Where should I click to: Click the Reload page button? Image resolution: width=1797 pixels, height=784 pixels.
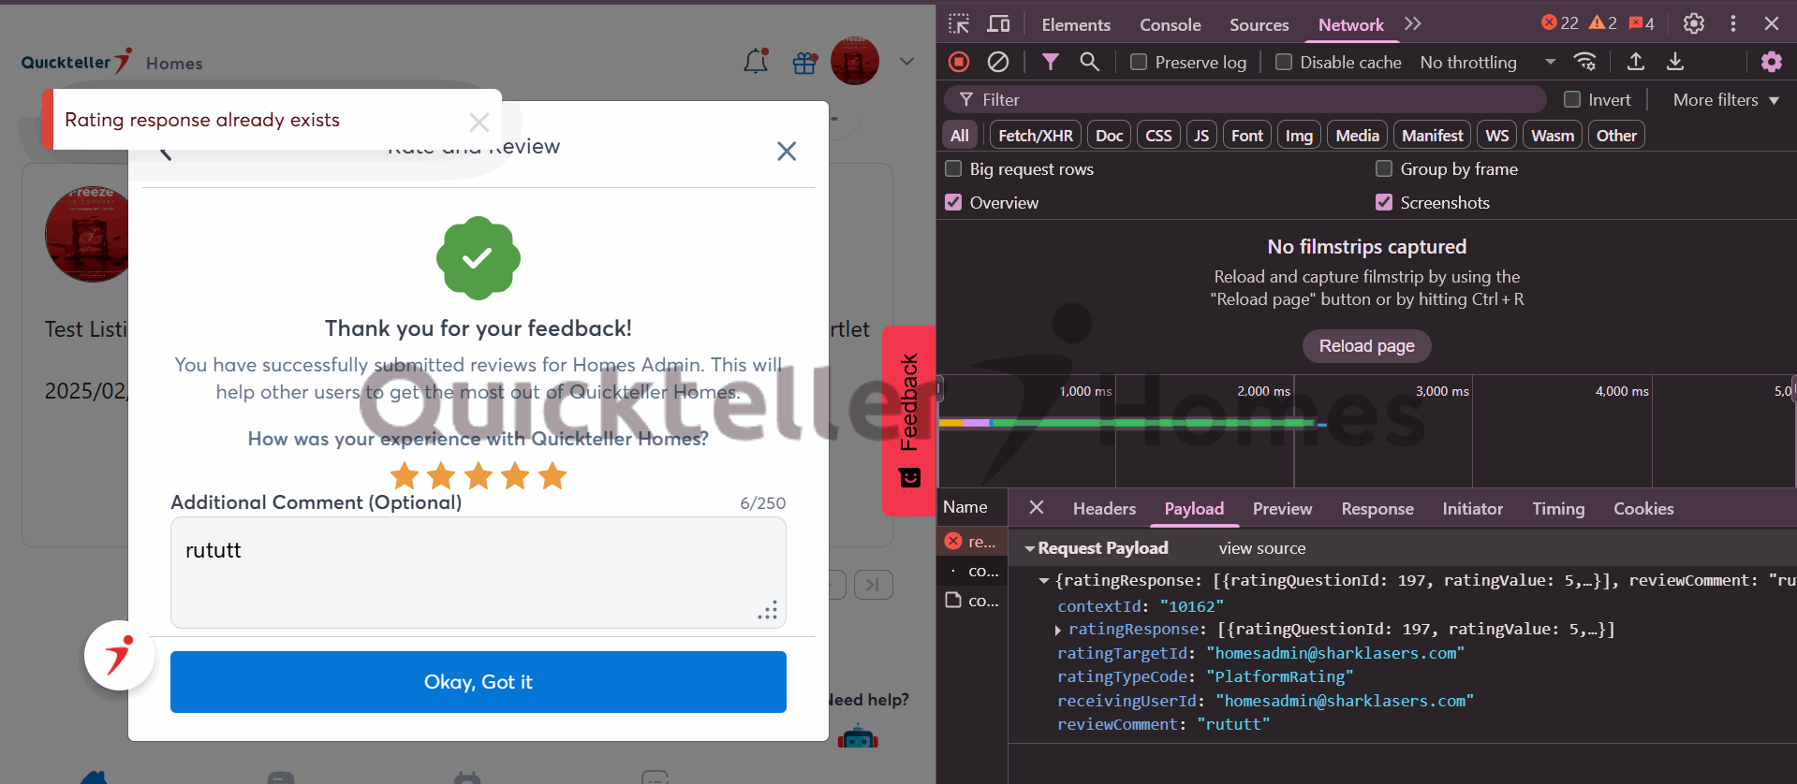(x=1366, y=346)
